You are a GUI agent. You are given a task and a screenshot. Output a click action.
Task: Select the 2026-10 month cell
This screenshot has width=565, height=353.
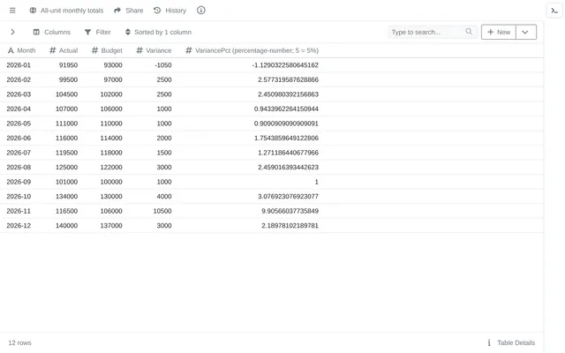tap(19, 196)
